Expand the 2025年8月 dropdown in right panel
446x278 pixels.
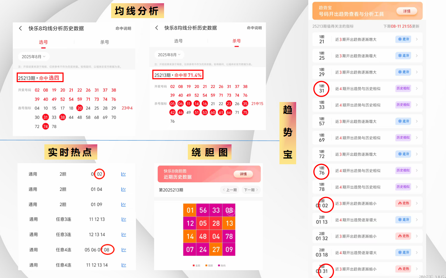click(x=169, y=55)
